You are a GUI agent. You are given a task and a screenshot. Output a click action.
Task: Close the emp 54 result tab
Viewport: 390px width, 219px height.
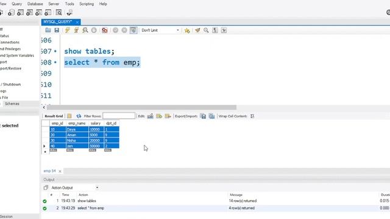(60, 171)
